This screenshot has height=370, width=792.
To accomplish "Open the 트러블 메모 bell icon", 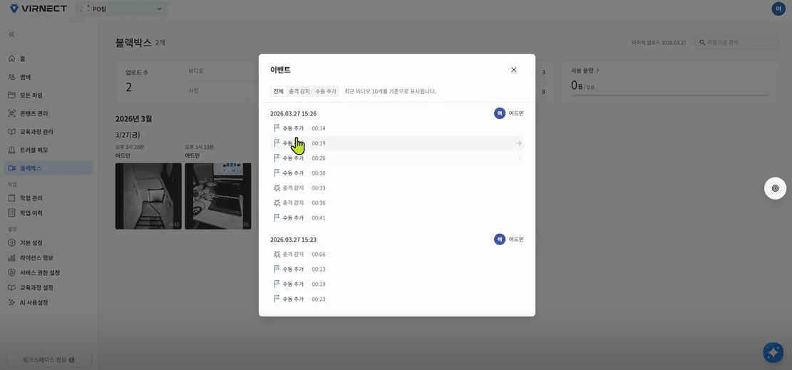I will pos(11,150).
